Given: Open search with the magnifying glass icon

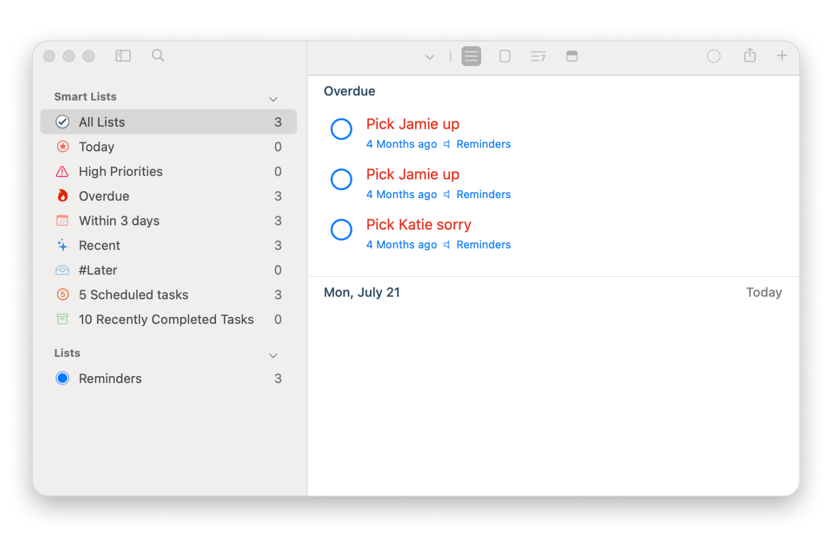Looking at the screenshot, I should [x=158, y=55].
